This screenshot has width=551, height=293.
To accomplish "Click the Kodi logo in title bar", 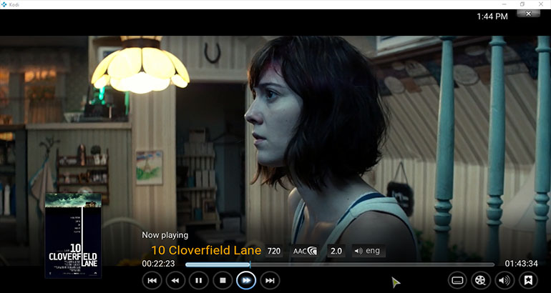I will [x=4, y=4].
